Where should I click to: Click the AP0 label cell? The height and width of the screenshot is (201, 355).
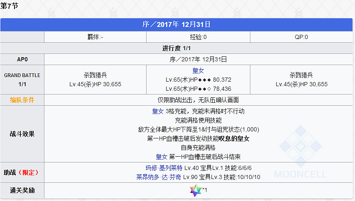coord(22,59)
